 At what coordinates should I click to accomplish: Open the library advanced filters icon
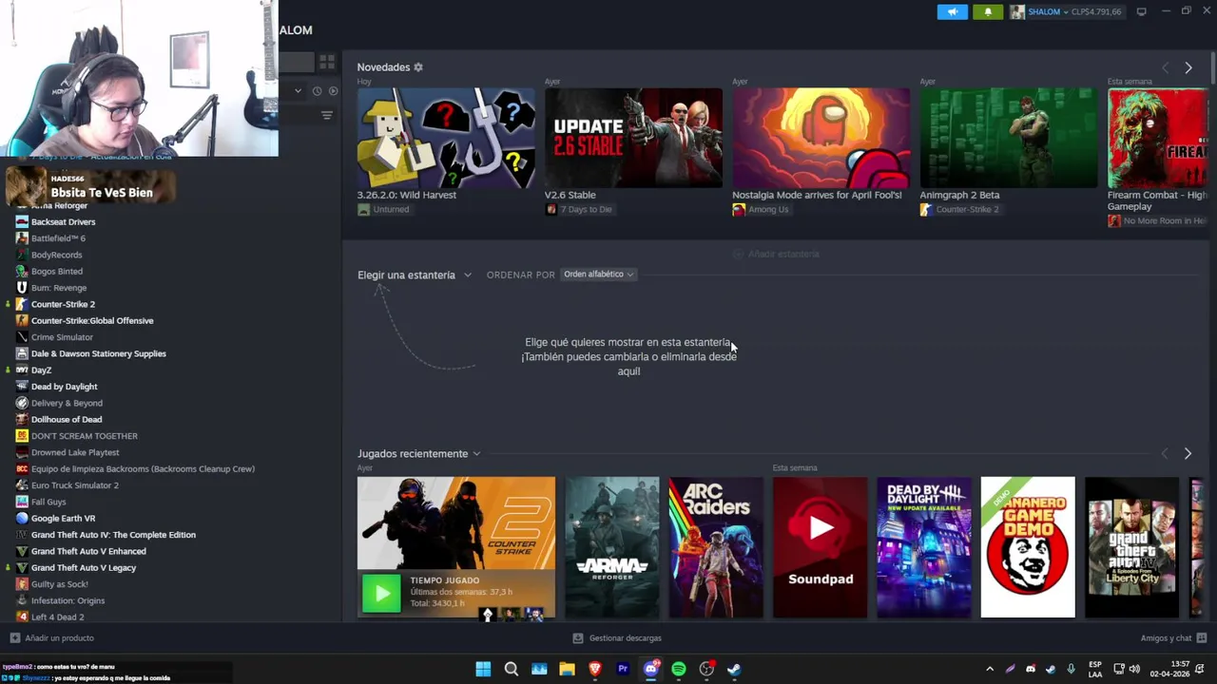tap(326, 115)
